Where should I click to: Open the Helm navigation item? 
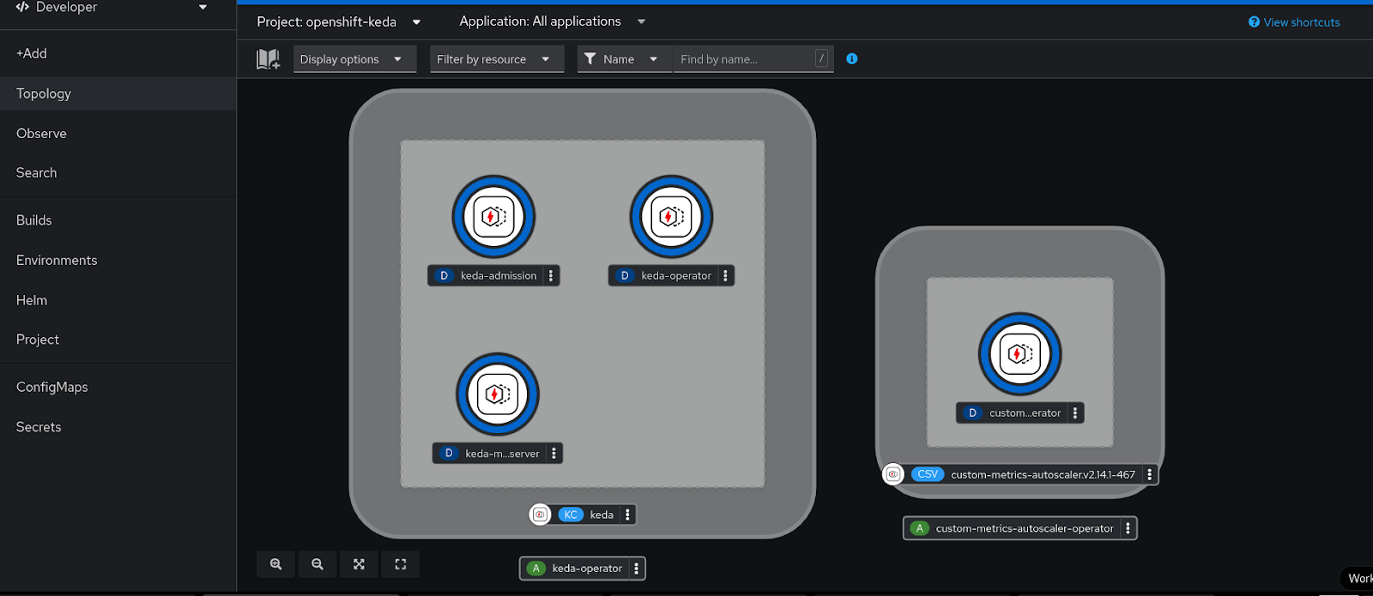[32, 300]
